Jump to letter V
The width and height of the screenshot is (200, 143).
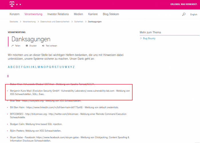tap(63, 67)
